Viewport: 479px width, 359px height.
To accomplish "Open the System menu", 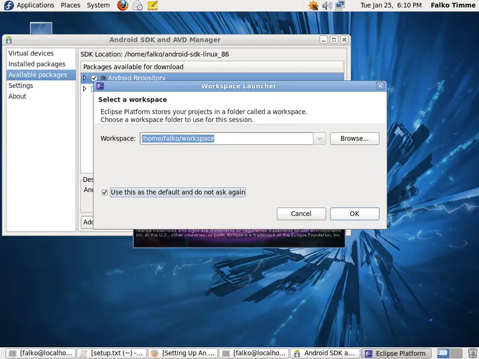I will click(x=98, y=5).
